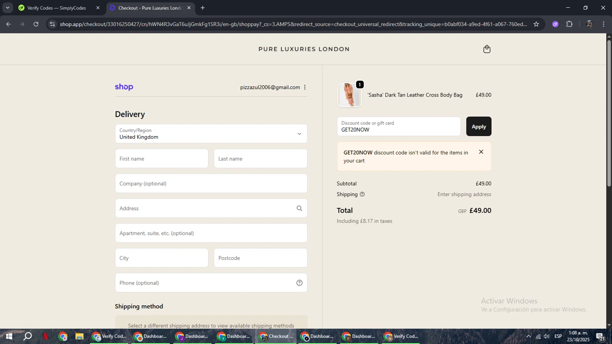Reload the checkout page
This screenshot has height=344, width=612.
click(36, 24)
